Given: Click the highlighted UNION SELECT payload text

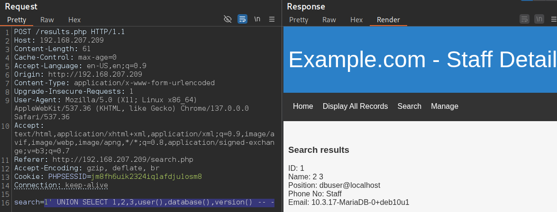Looking at the screenshot, I should click(159, 203).
